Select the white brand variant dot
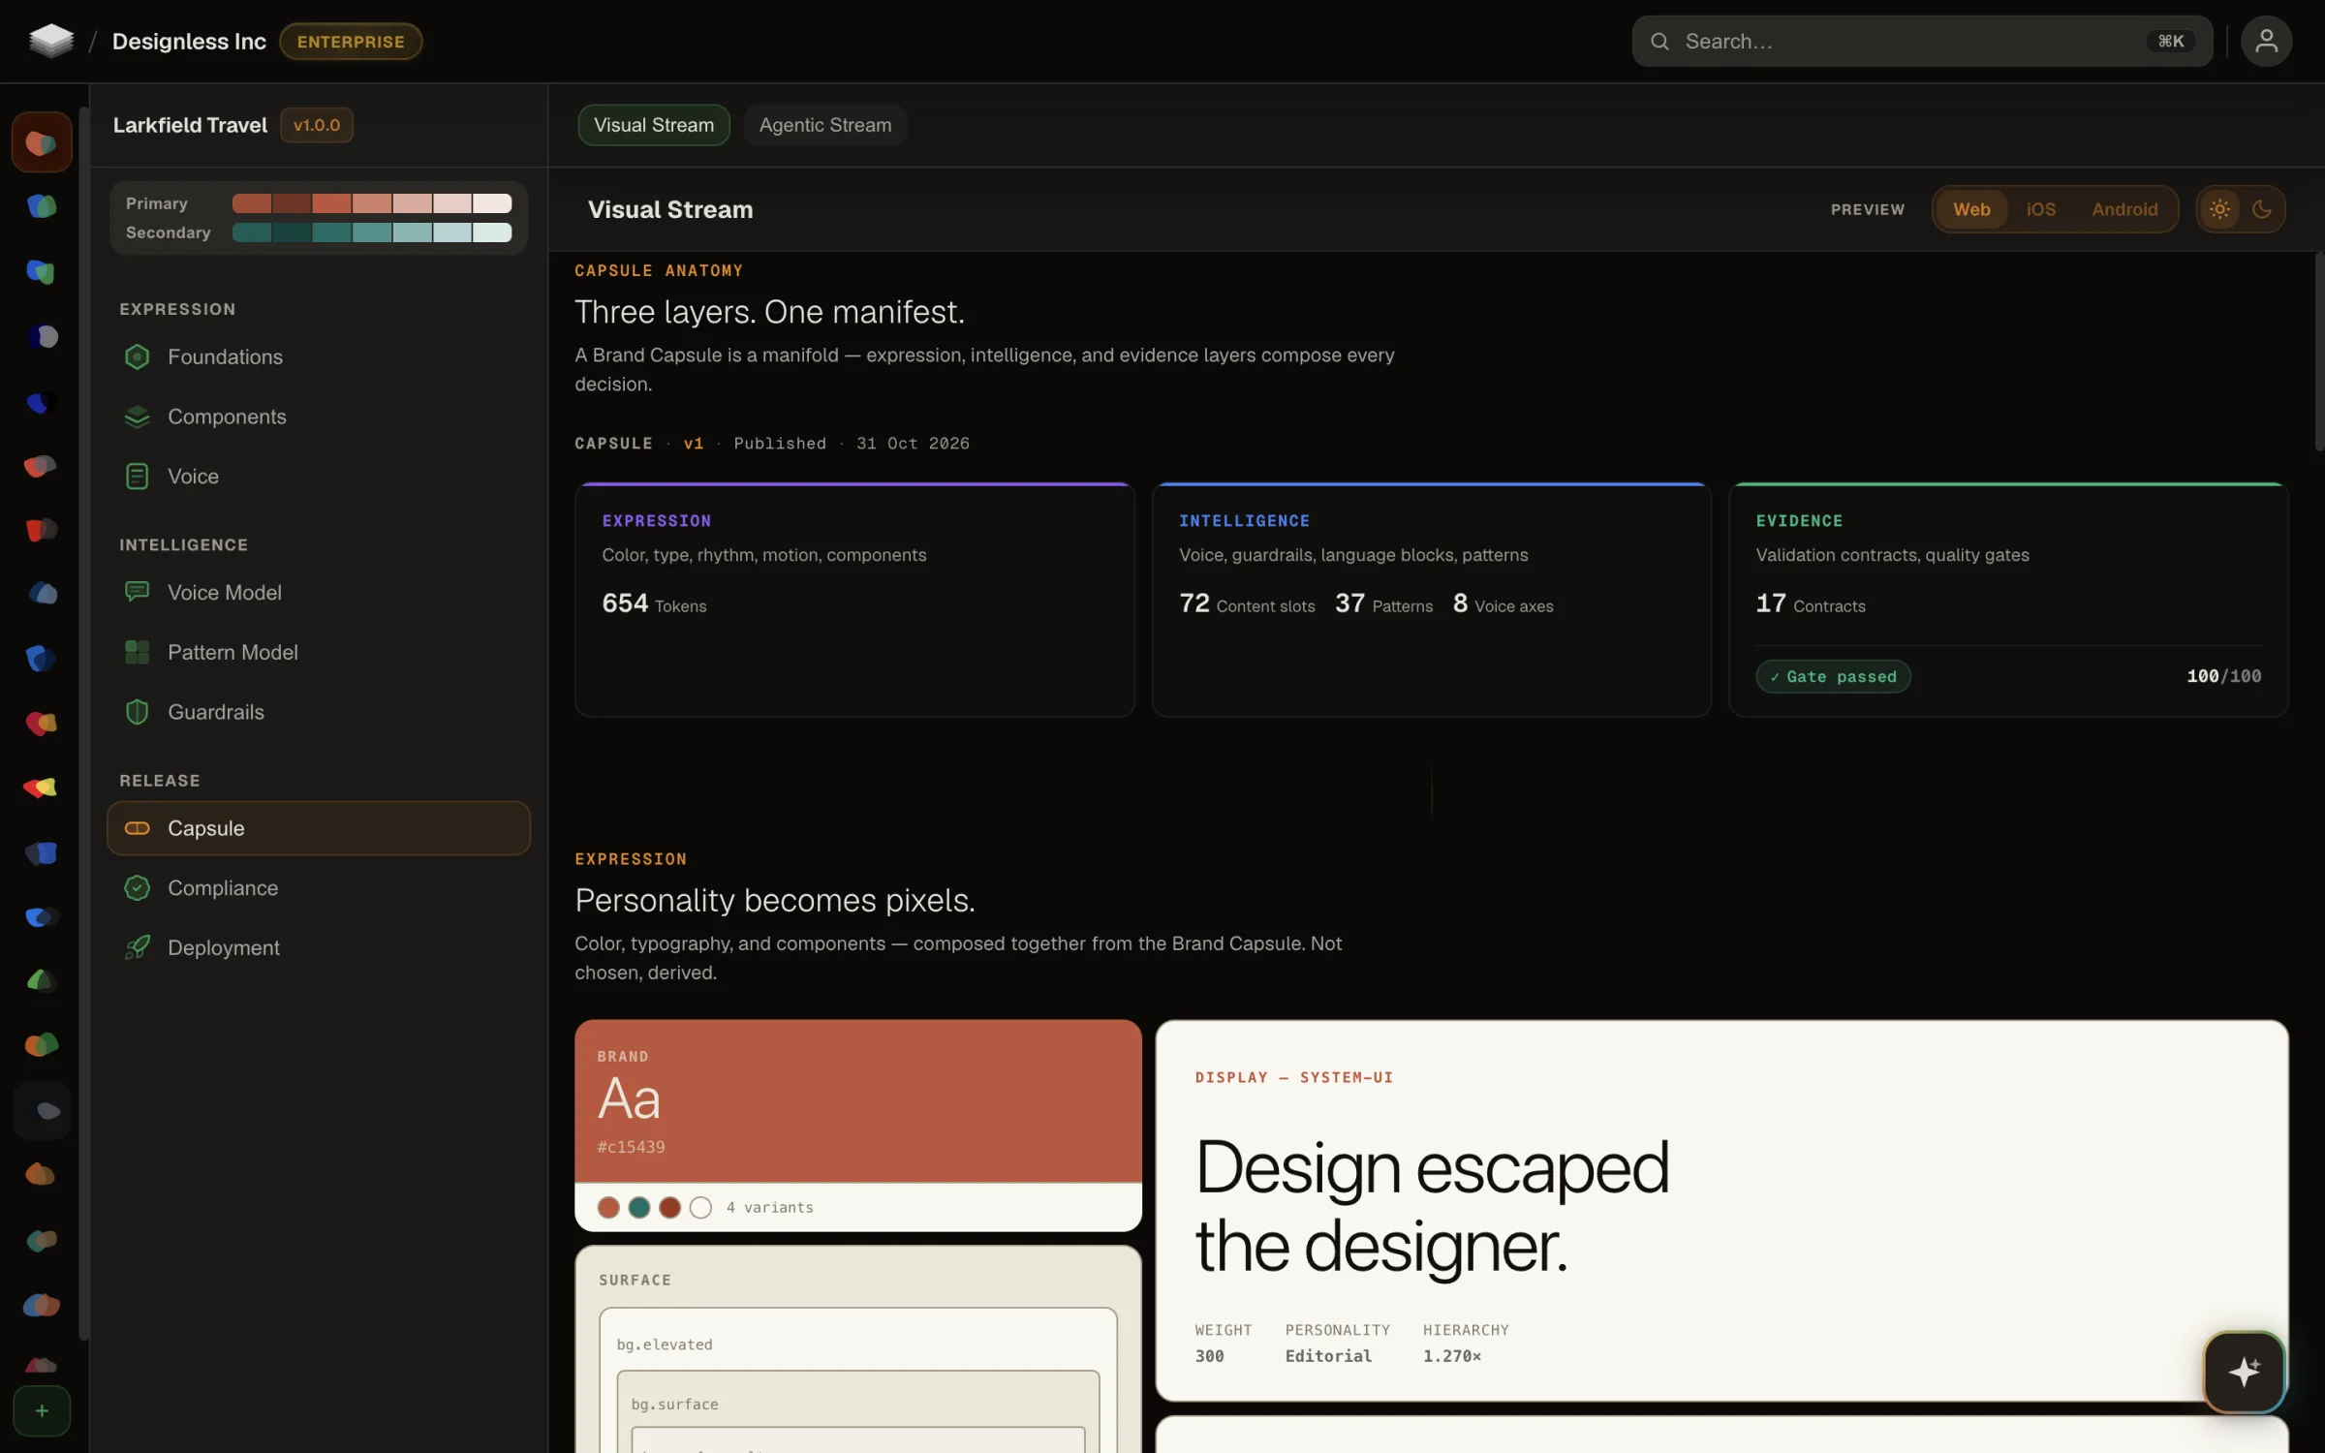Screen dimensions: 2325x1453 [x=700, y=1207]
